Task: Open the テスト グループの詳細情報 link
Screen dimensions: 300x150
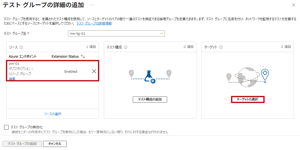Action: (94, 23)
